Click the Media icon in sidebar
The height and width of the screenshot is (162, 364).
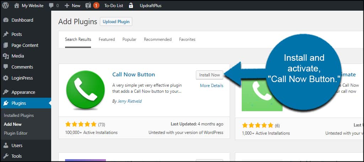(x=6, y=56)
